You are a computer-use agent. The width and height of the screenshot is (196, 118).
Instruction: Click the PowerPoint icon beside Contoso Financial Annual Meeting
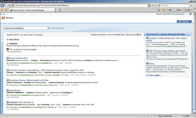(x=8, y=70)
